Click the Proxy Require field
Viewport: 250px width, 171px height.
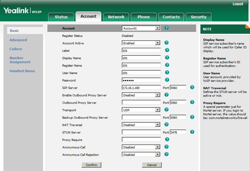point(141,140)
